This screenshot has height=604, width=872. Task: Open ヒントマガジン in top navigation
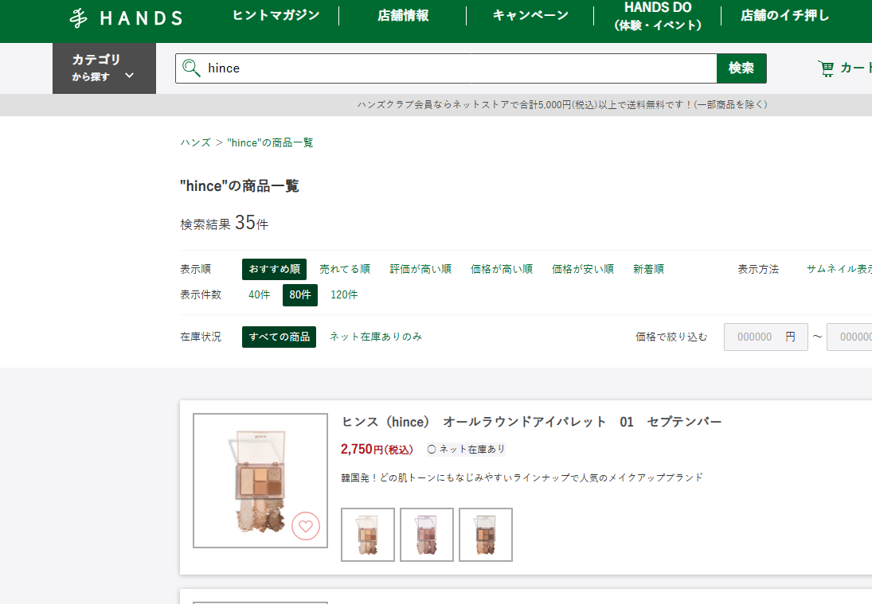[x=276, y=16]
